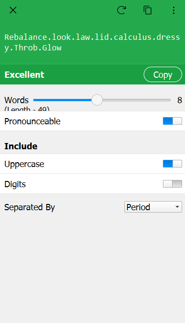
Task: Enable the Digits switch
Action: (x=173, y=184)
